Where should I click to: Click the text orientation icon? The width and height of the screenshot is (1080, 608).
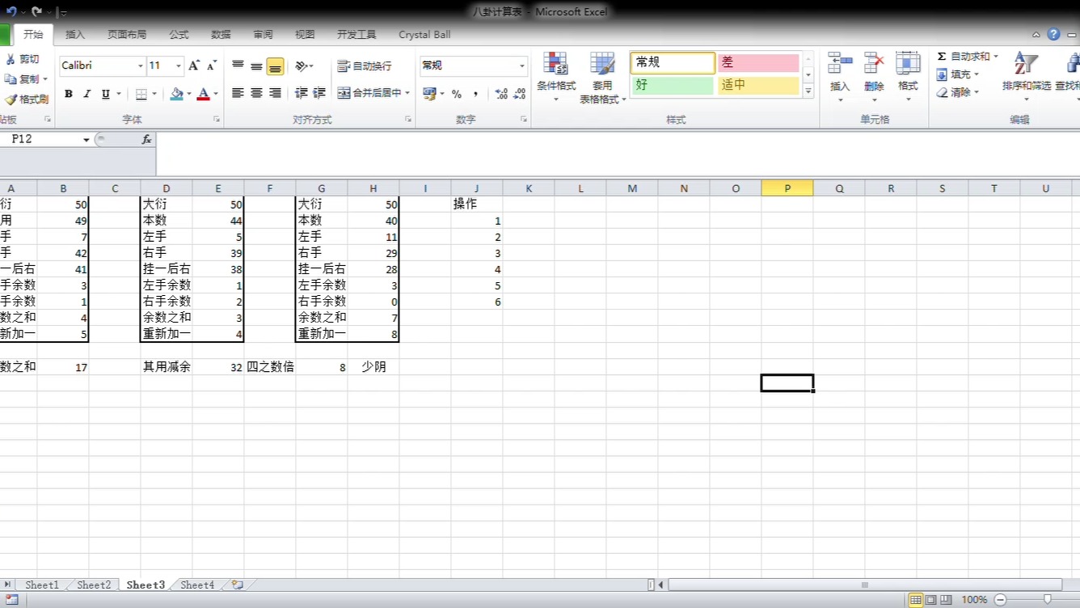[302, 65]
